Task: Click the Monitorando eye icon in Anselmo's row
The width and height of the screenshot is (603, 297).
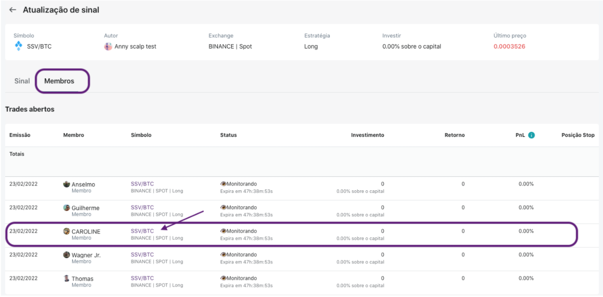Action: [223, 184]
